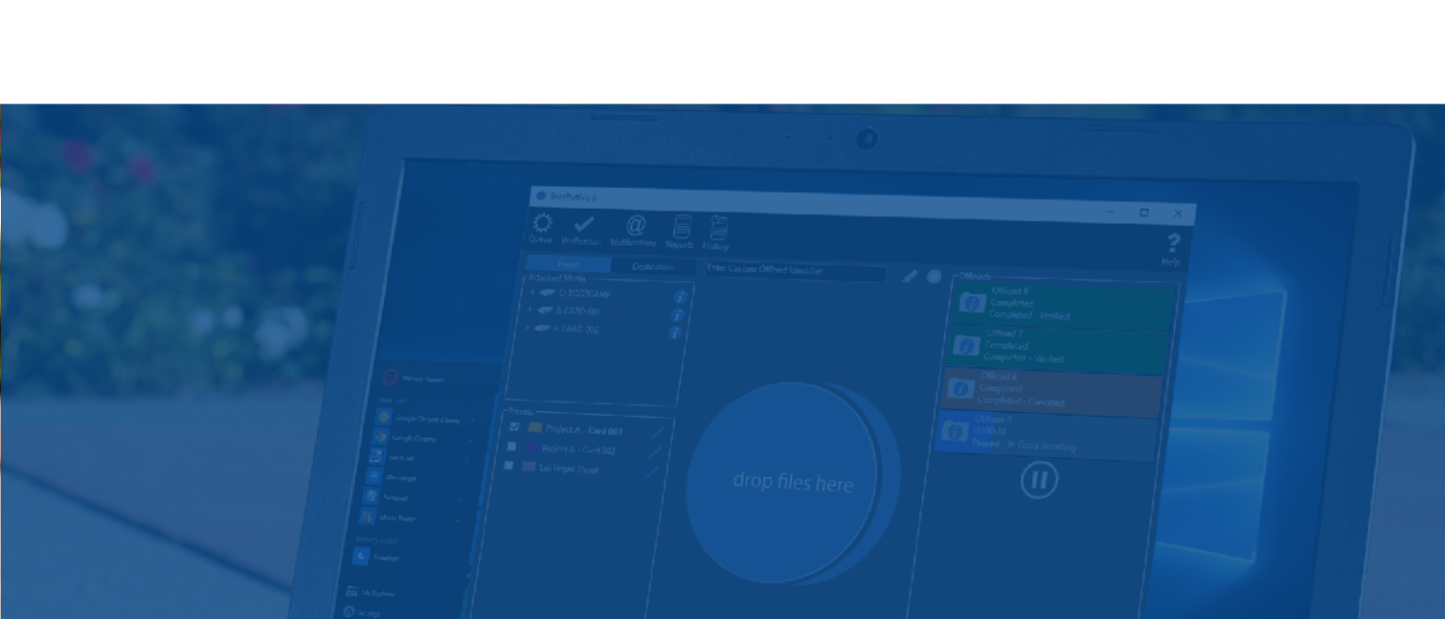Viewport: 1445px width, 619px height.
Task: Select the Offload 8 canceled row
Action: (1053, 390)
